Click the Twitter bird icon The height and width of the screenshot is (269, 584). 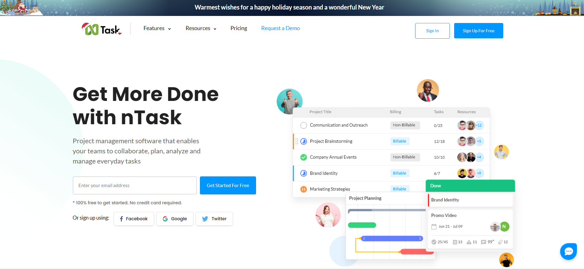[x=205, y=219]
